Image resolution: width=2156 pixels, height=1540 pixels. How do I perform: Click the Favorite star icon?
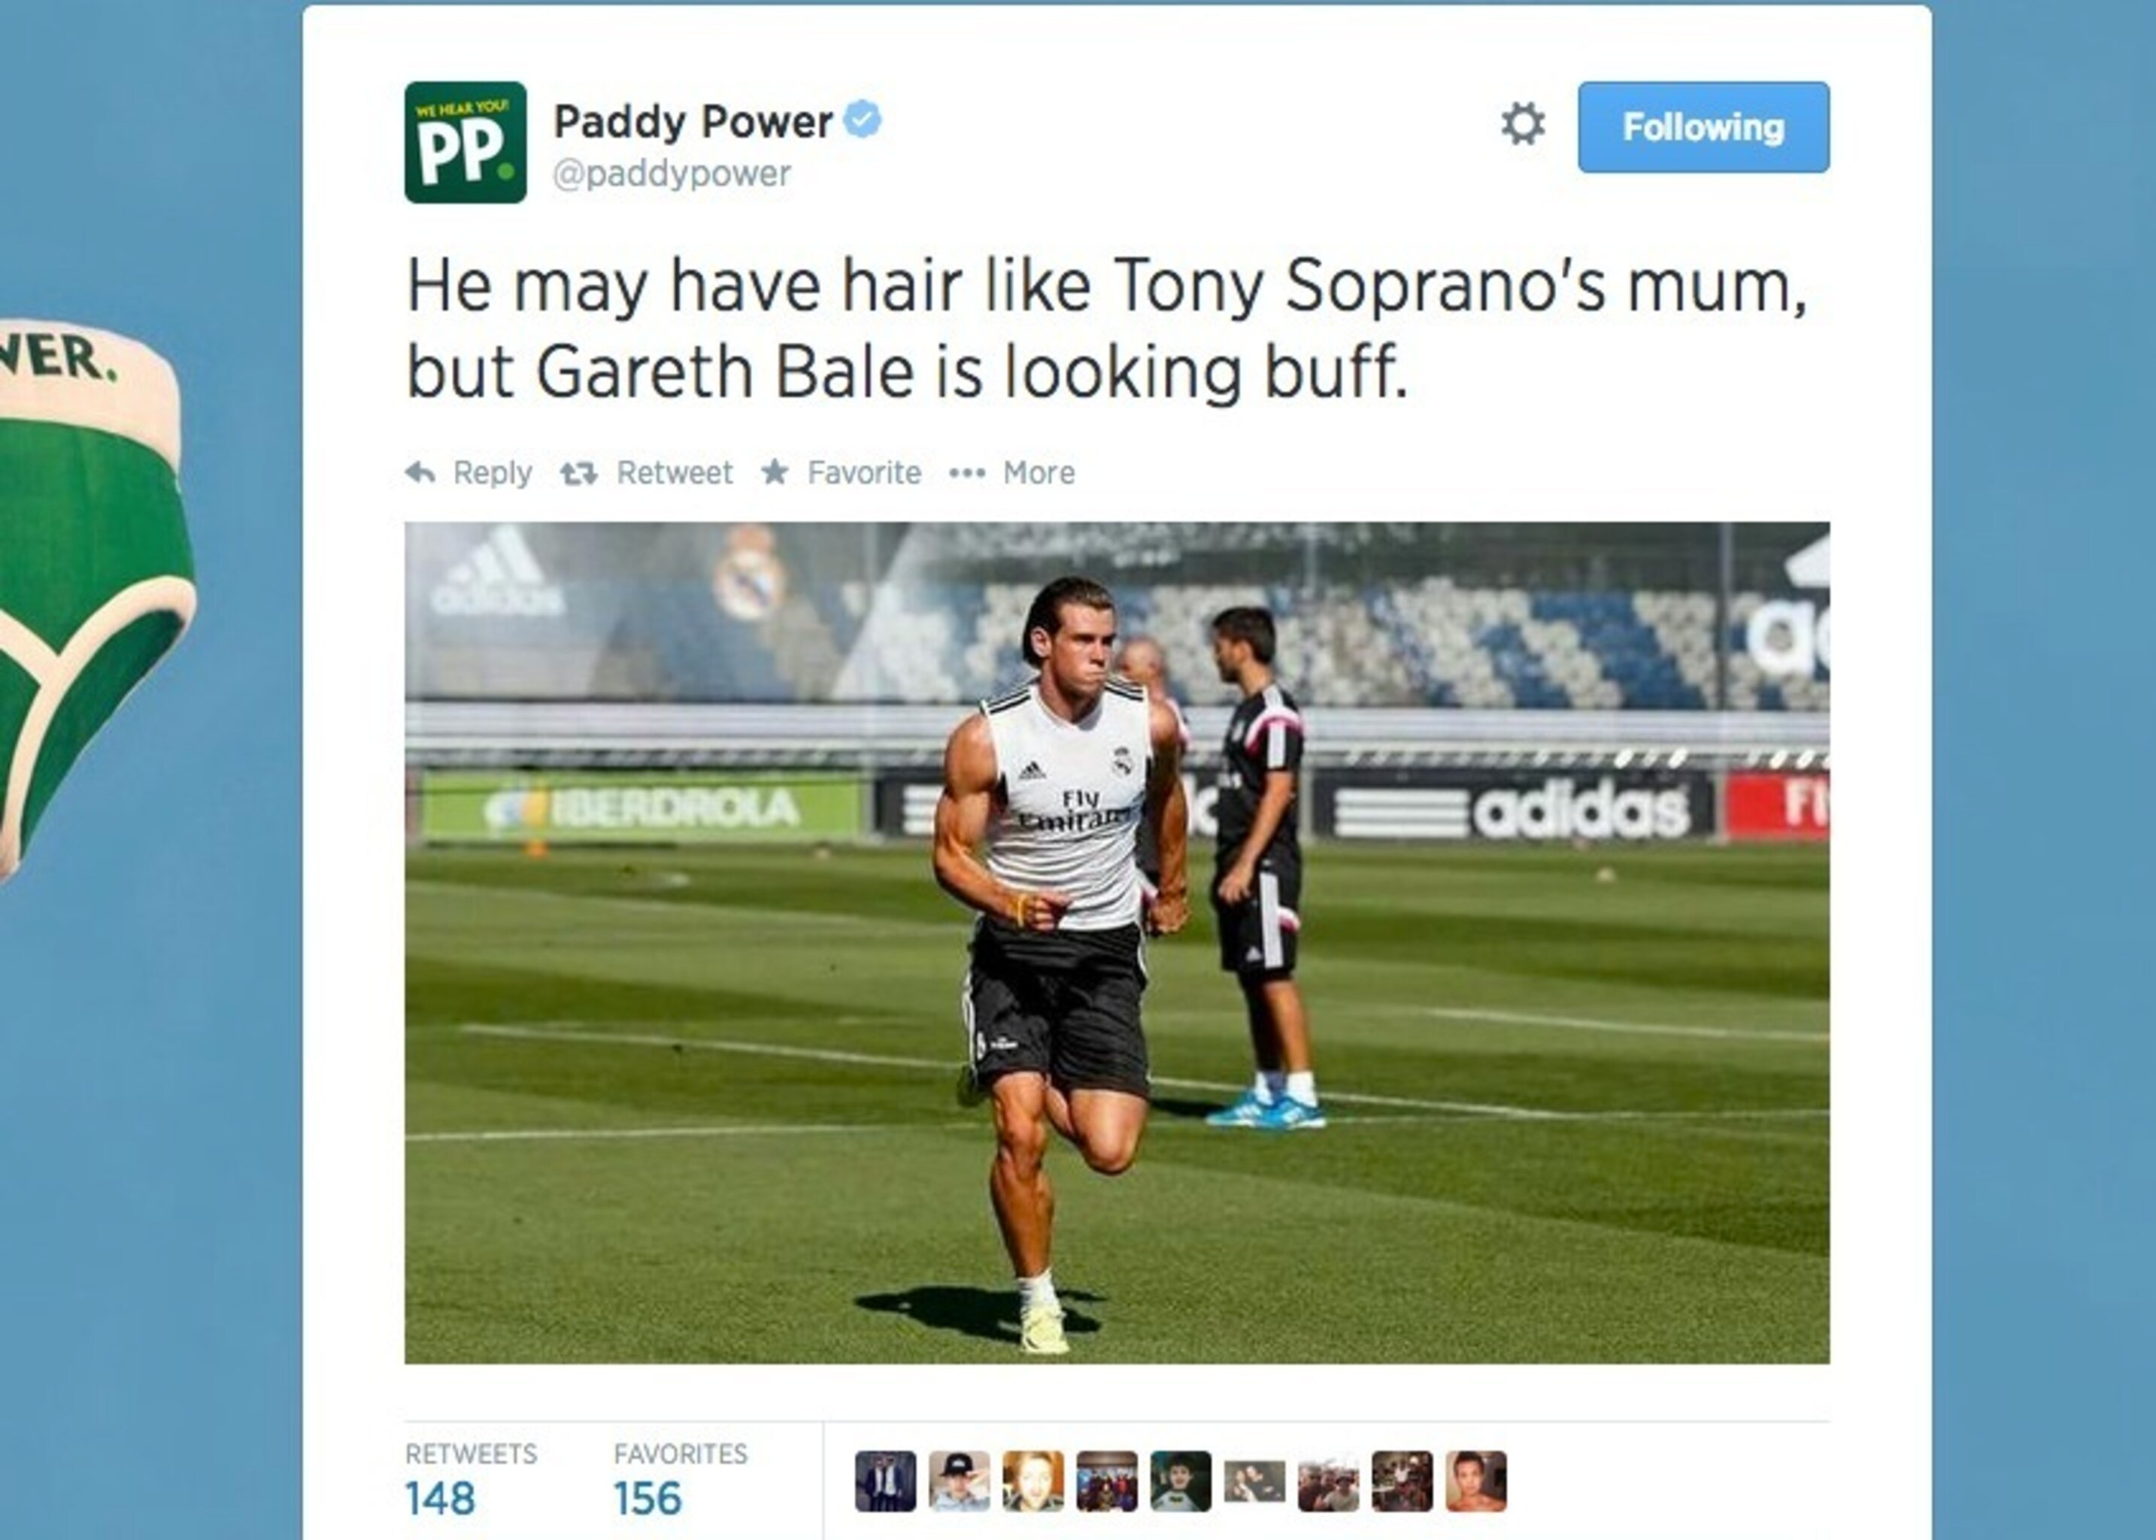tap(775, 471)
